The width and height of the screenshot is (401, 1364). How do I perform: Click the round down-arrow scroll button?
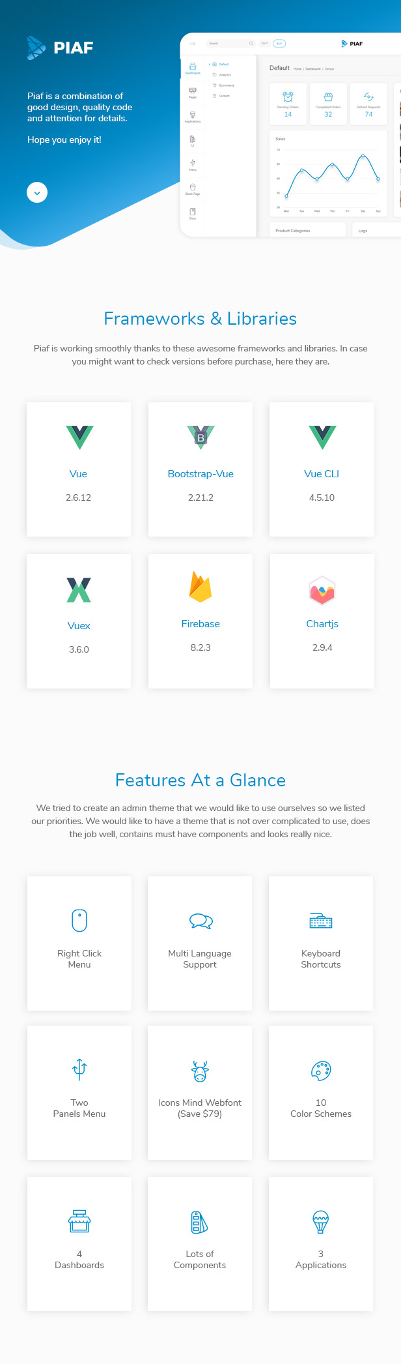(37, 192)
